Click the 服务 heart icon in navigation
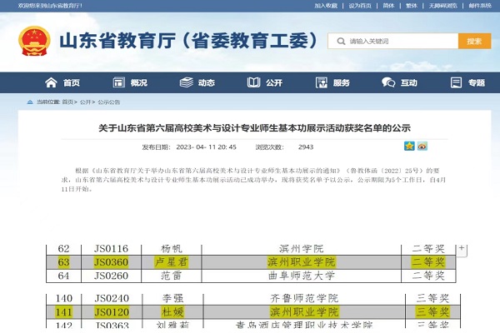The width and height of the screenshot is (500, 333). [x=319, y=83]
